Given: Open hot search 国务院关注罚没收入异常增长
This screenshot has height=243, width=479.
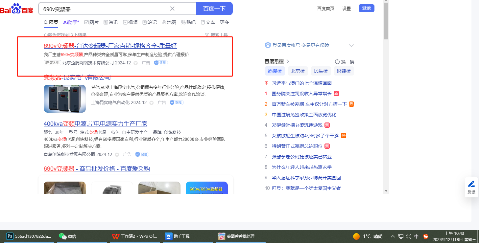Looking at the screenshot, I should (x=302, y=94).
